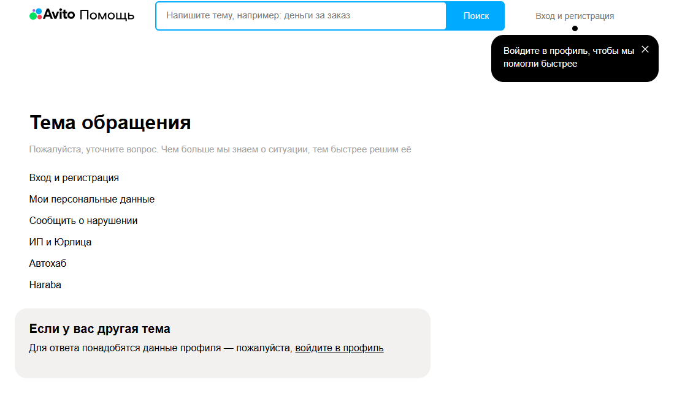Click the gray Пожалуйста, уточните вопрос subtitle text

click(x=220, y=149)
